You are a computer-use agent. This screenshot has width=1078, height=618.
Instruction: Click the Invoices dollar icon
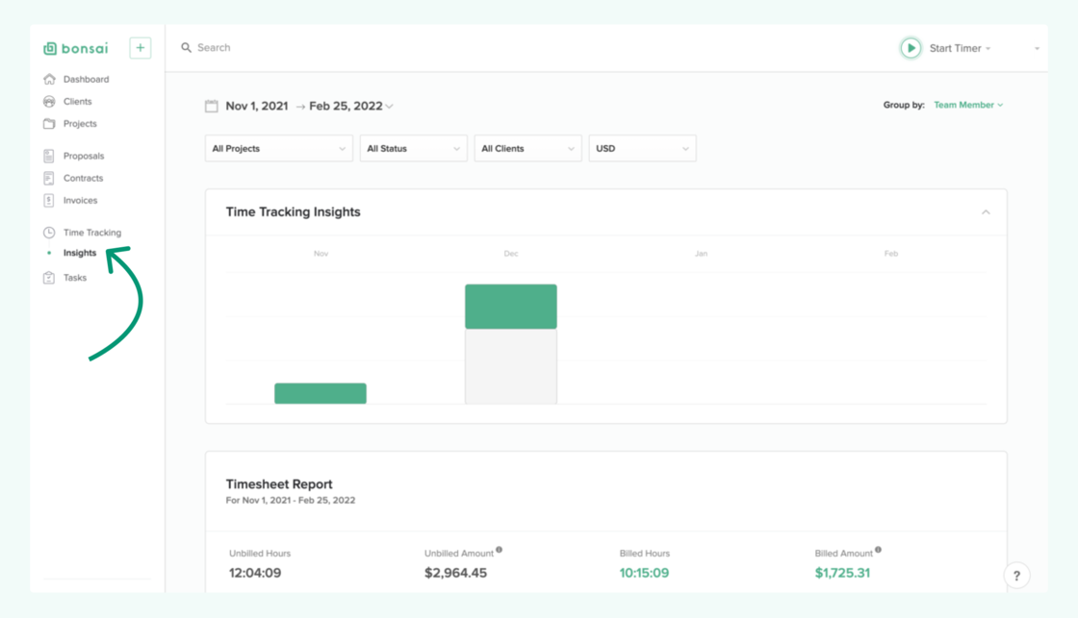49,201
